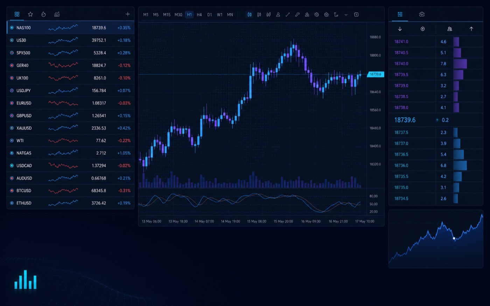Select the radio dot beside BTCUSD

click(12, 191)
